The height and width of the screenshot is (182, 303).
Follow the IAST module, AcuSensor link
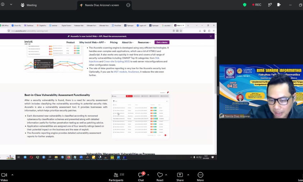coord(126,72)
